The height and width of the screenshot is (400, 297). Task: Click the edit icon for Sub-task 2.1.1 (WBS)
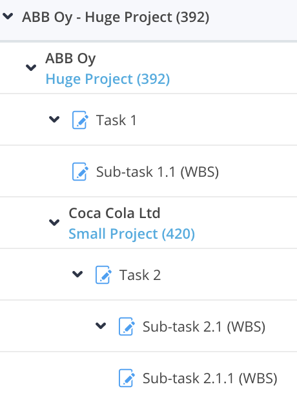click(127, 378)
